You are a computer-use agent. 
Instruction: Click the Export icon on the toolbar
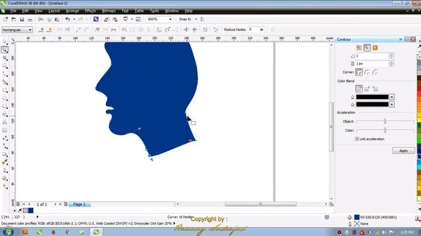tap(115, 19)
